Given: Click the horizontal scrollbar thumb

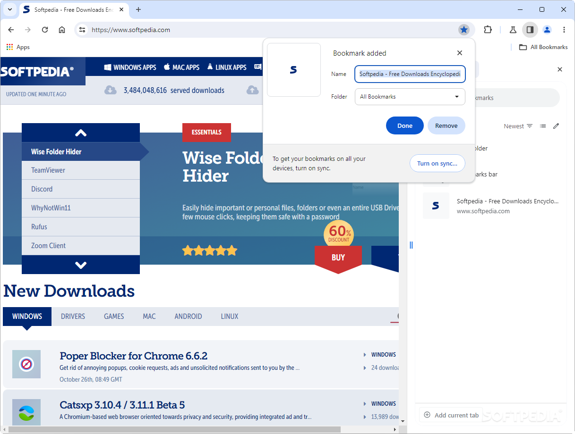Looking at the screenshot, I should [174, 430].
